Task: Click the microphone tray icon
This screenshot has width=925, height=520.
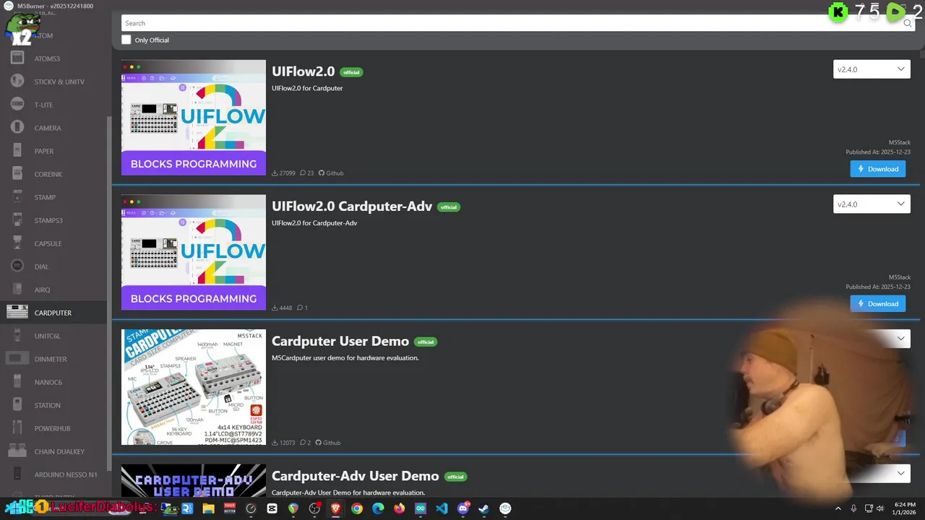Action: pos(853,508)
